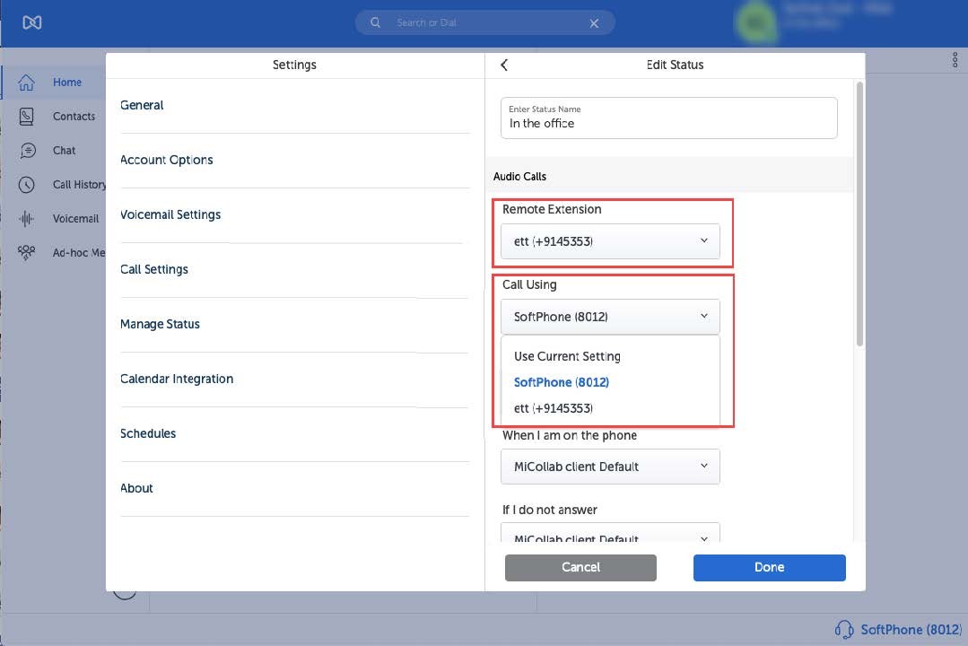Expand the Remote Extension dropdown

610,241
